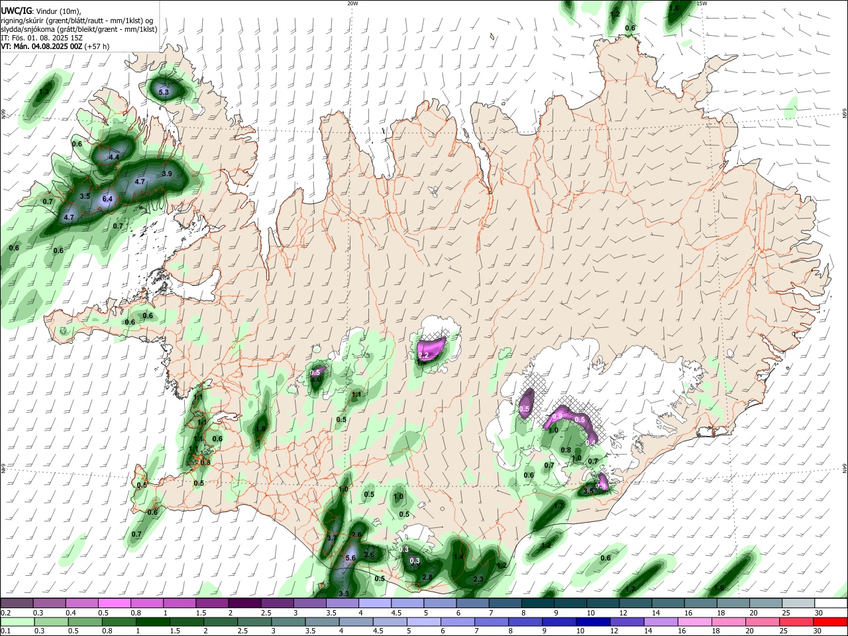This screenshot has height=636, width=848.
Task: Pick the bright red swatch above 30 in the bottom legend
Action: [x=830, y=621]
